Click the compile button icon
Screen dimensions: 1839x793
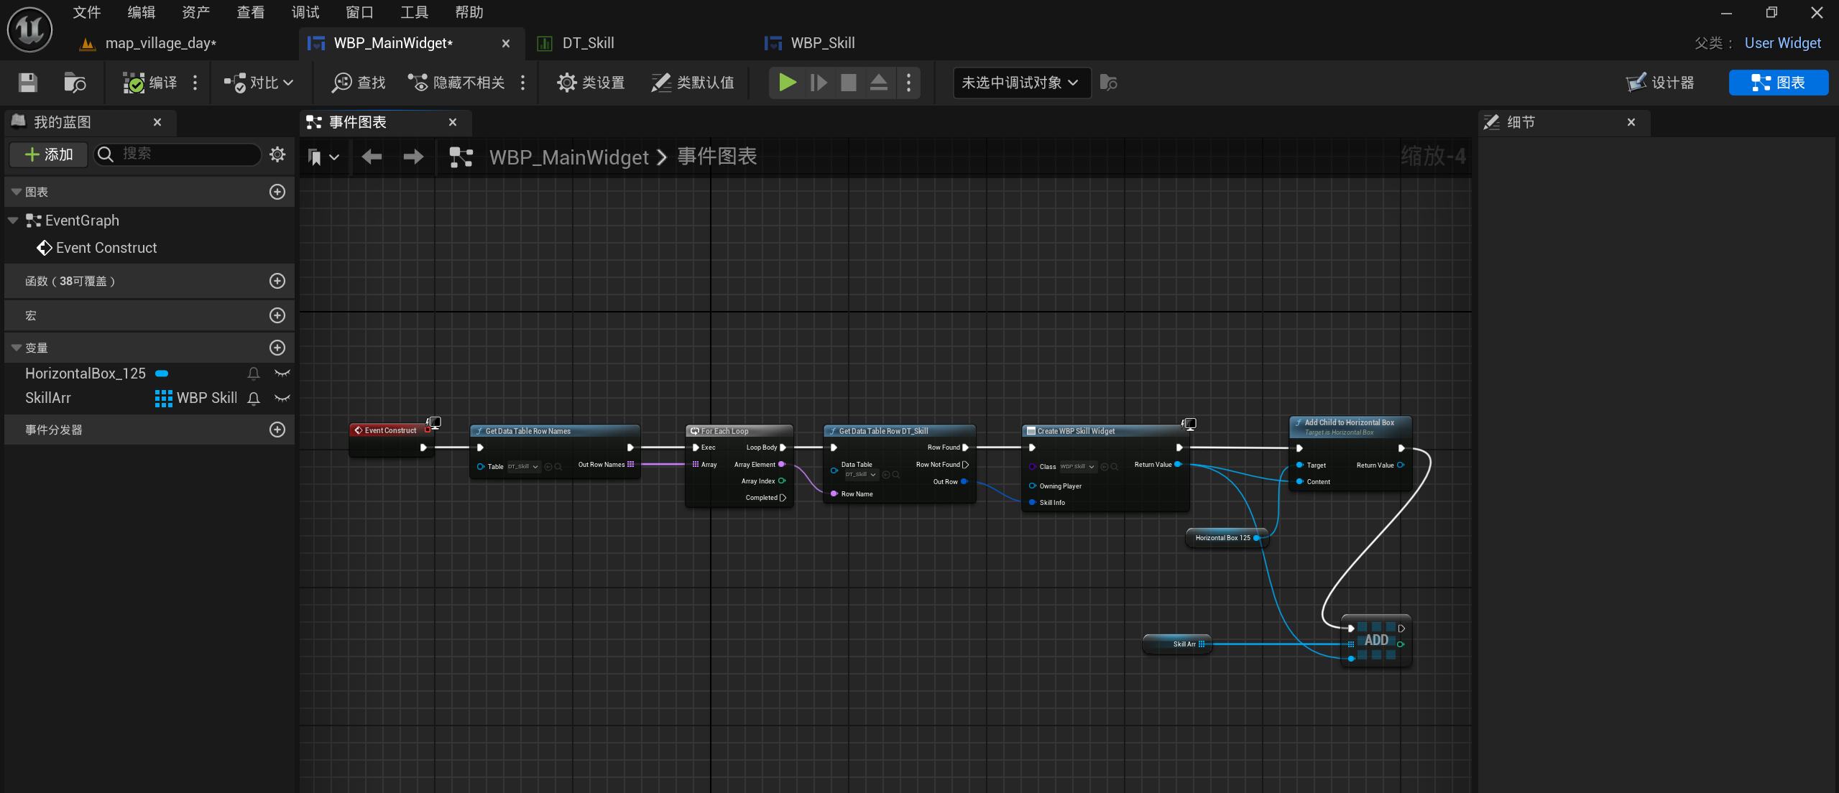[134, 83]
